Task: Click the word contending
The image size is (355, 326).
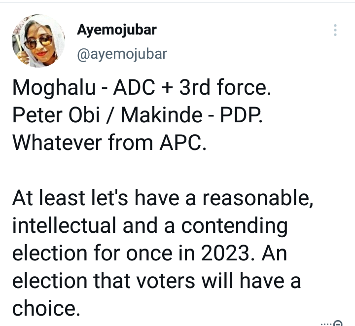Action: coord(234,226)
